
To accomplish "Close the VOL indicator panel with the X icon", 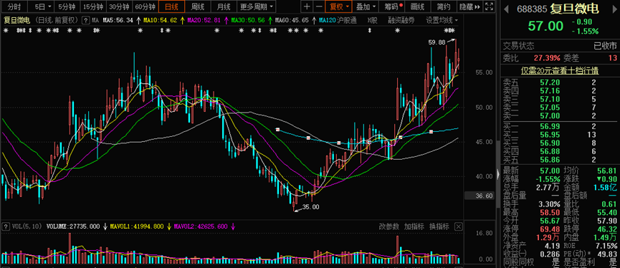I will click(458, 226).
